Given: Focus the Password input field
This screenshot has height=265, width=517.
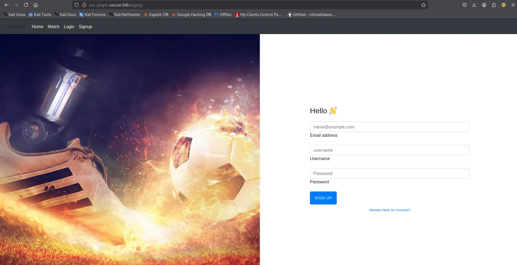Looking at the screenshot, I should (x=390, y=173).
